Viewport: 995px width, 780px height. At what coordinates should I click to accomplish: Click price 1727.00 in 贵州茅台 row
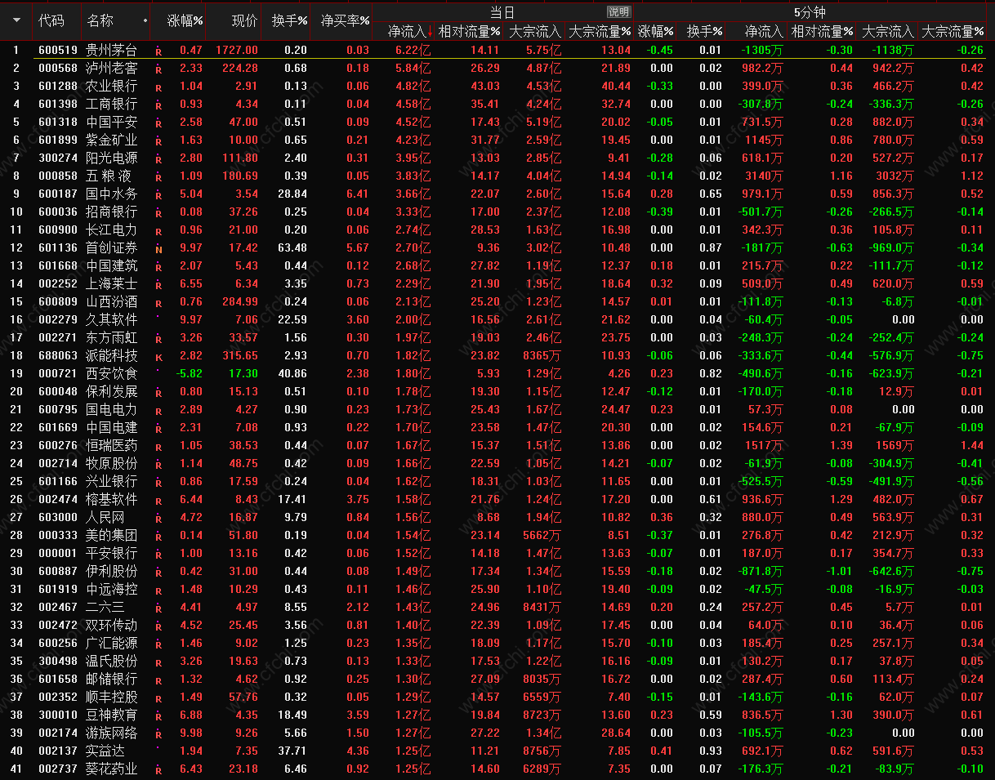click(x=237, y=50)
